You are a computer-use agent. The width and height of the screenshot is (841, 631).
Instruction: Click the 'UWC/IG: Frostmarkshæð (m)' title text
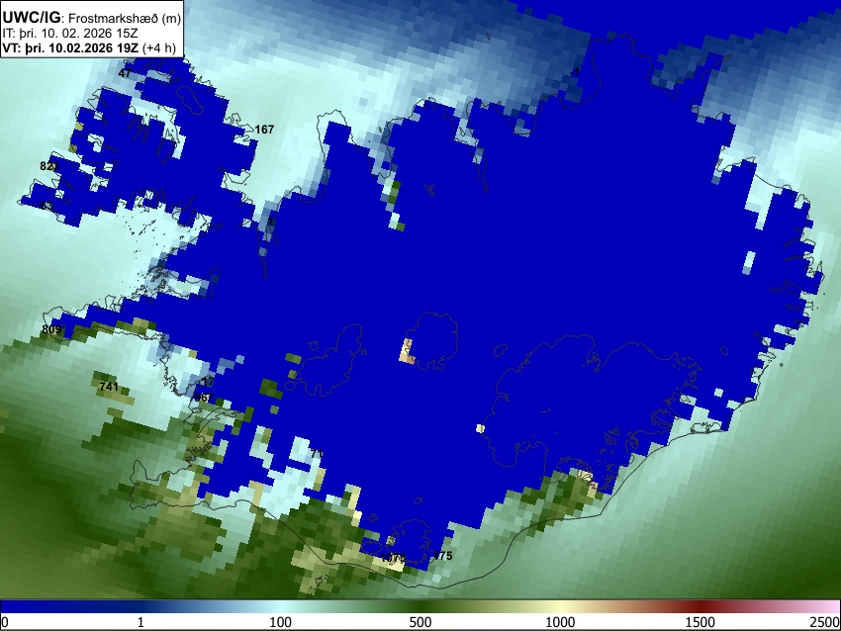[92, 18]
